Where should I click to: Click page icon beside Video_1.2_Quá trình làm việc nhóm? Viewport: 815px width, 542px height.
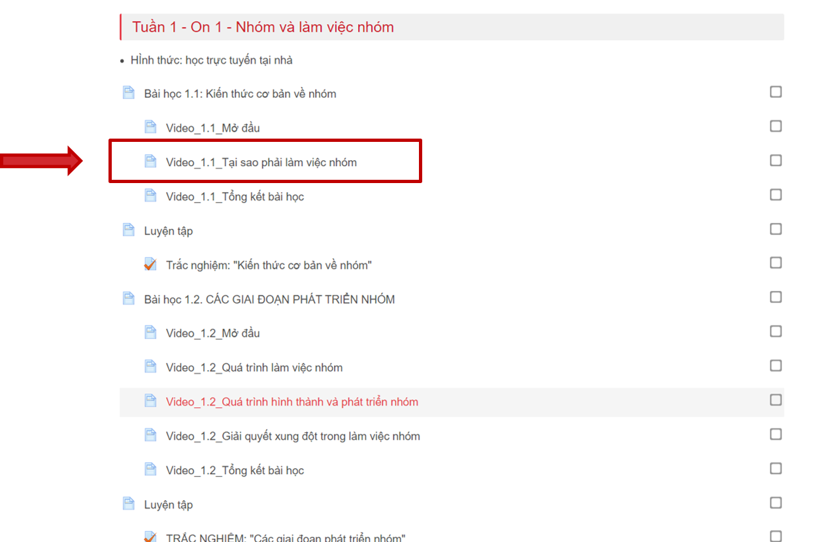tap(150, 367)
